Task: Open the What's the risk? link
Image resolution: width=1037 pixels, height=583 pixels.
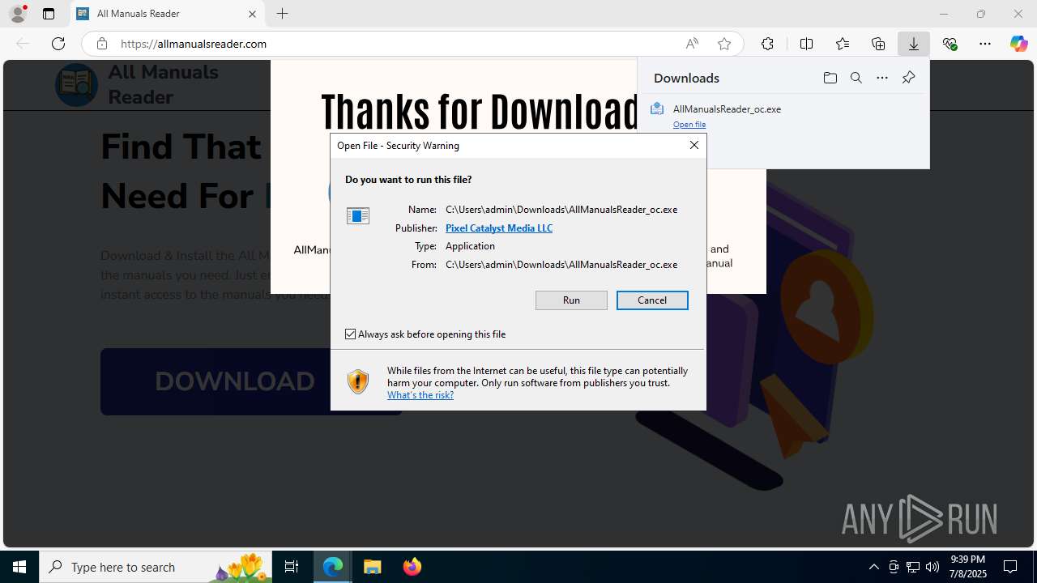Action: tap(420, 395)
